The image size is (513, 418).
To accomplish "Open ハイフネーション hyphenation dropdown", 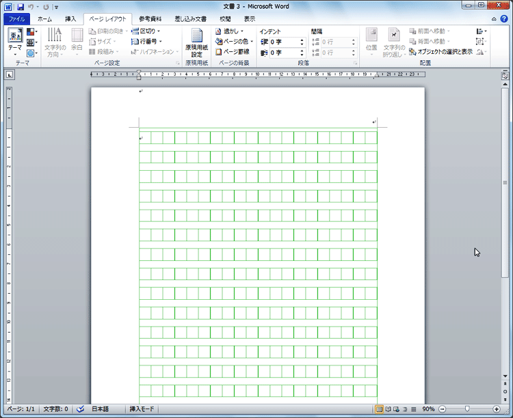I will [x=155, y=52].
